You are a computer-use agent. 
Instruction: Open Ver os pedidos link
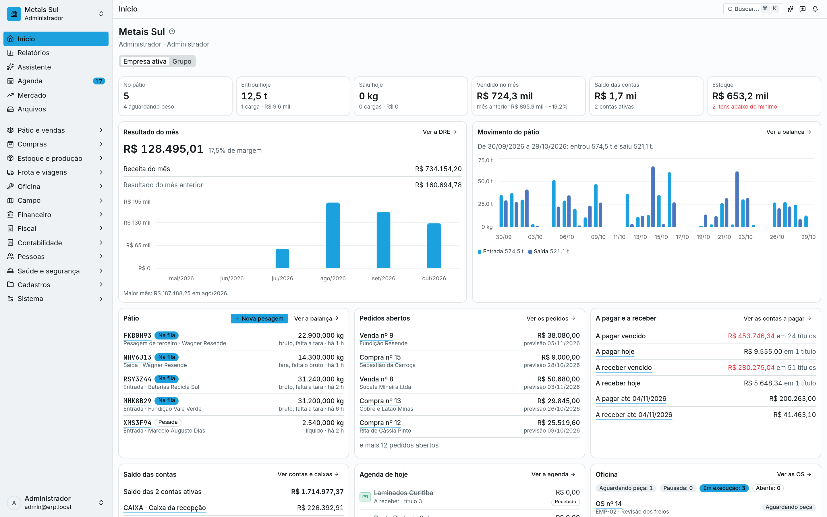pyautogui.click(x=551, y=318)
